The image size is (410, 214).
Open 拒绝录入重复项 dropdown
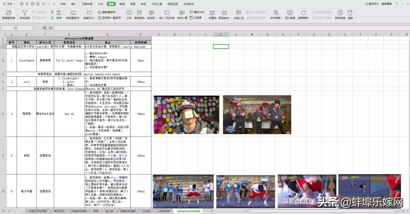point(110,18)
